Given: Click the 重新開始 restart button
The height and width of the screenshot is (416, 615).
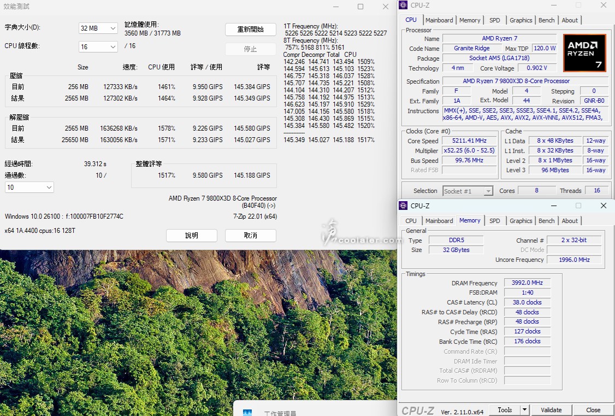Looking at the screenshot, I should pos(251,30).
